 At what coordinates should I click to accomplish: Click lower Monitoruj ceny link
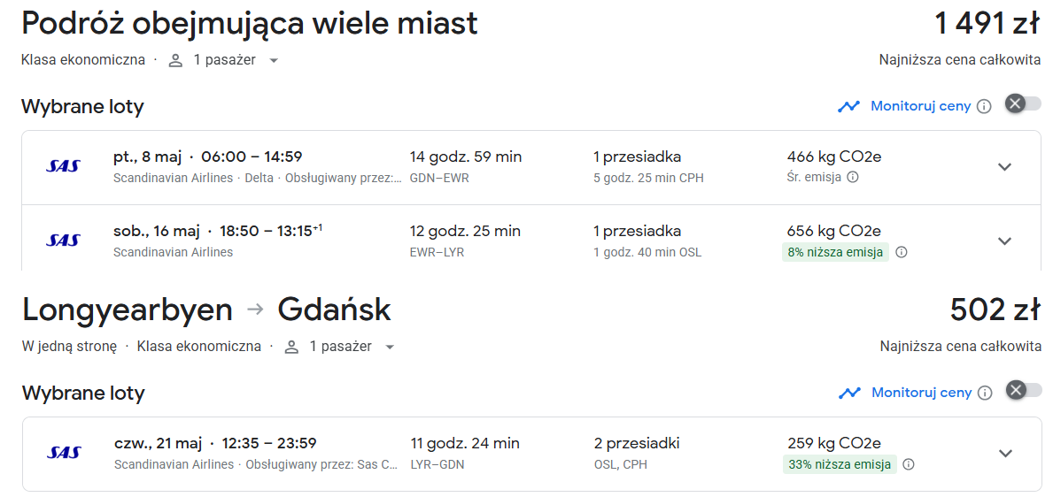point(921,393)
